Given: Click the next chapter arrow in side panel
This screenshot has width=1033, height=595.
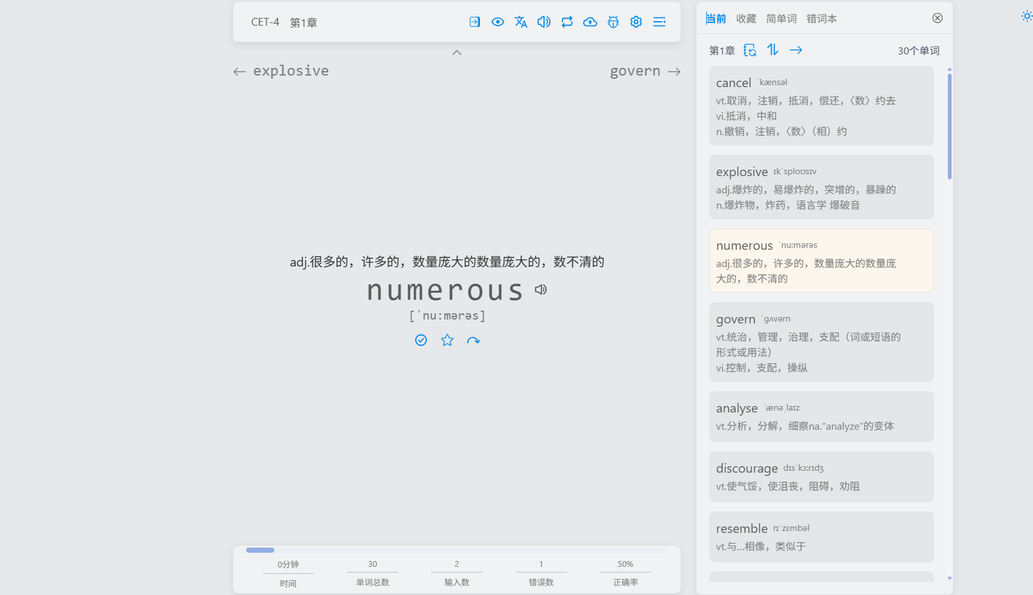Looking at the screenshot, I should coord(796,50).
